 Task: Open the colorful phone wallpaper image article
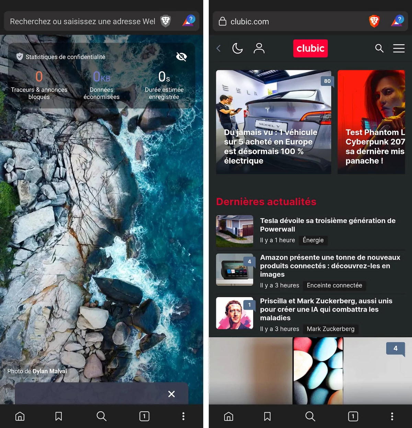click(310, 371)
